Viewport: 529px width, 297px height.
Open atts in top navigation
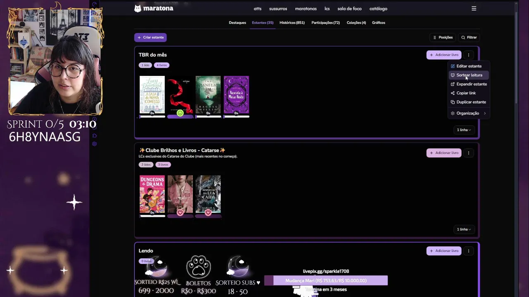(x=257, y=9)
